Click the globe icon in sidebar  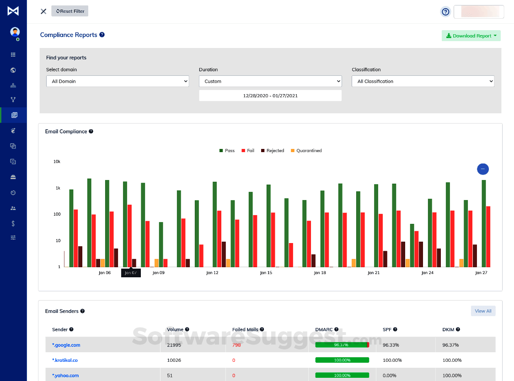(x=13, y=70)
